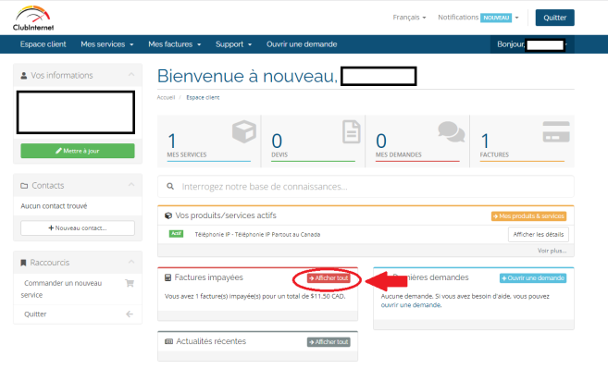Collapse the Vos informations panel
The image size is (608, 369).
pyautogui.click(x=131, y=74)
